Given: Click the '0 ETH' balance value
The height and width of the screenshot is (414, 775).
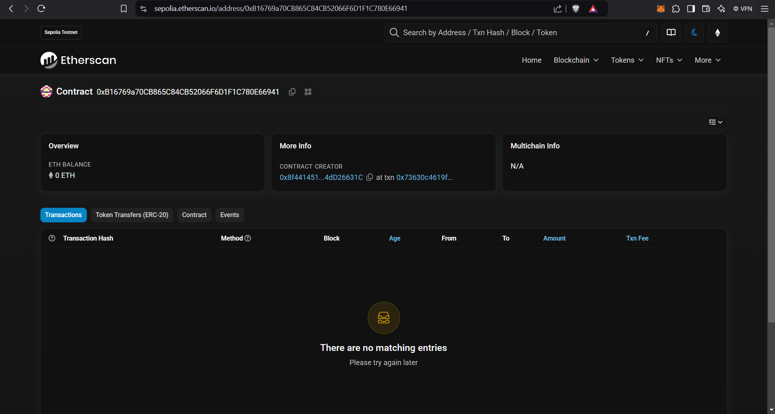Looking at the screenshot, I should [x=65, y=175].
